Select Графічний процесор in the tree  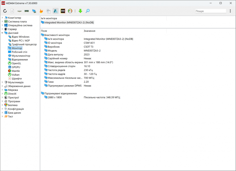tap(24, 44)
